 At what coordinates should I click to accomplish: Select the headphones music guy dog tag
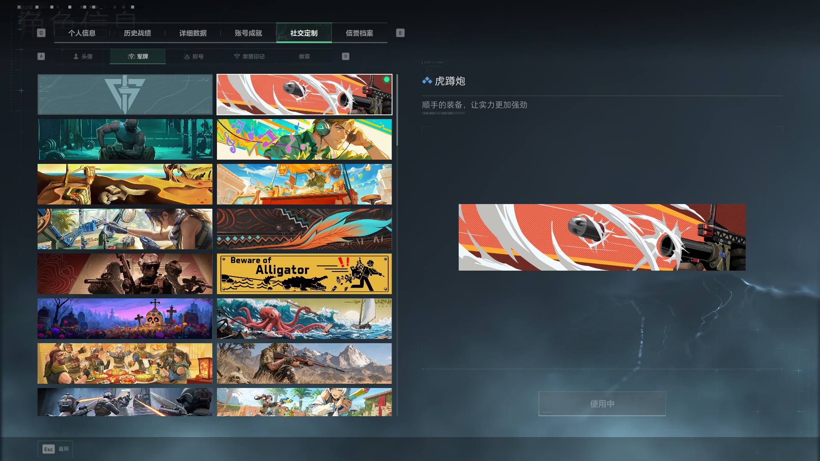[x=304, y=140]
